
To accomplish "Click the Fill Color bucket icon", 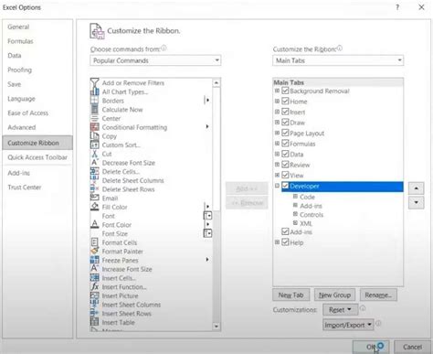I will point(95,207).
